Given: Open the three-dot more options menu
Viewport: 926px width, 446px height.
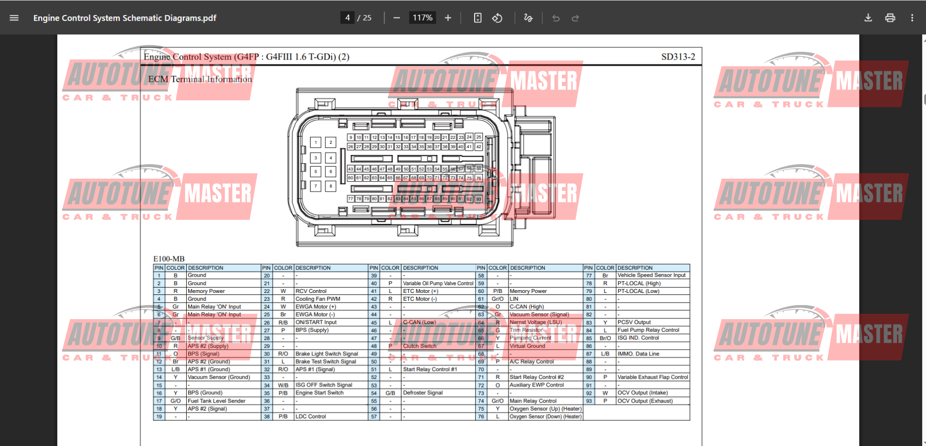Looking at the screenshot, I should coord(912,17).
